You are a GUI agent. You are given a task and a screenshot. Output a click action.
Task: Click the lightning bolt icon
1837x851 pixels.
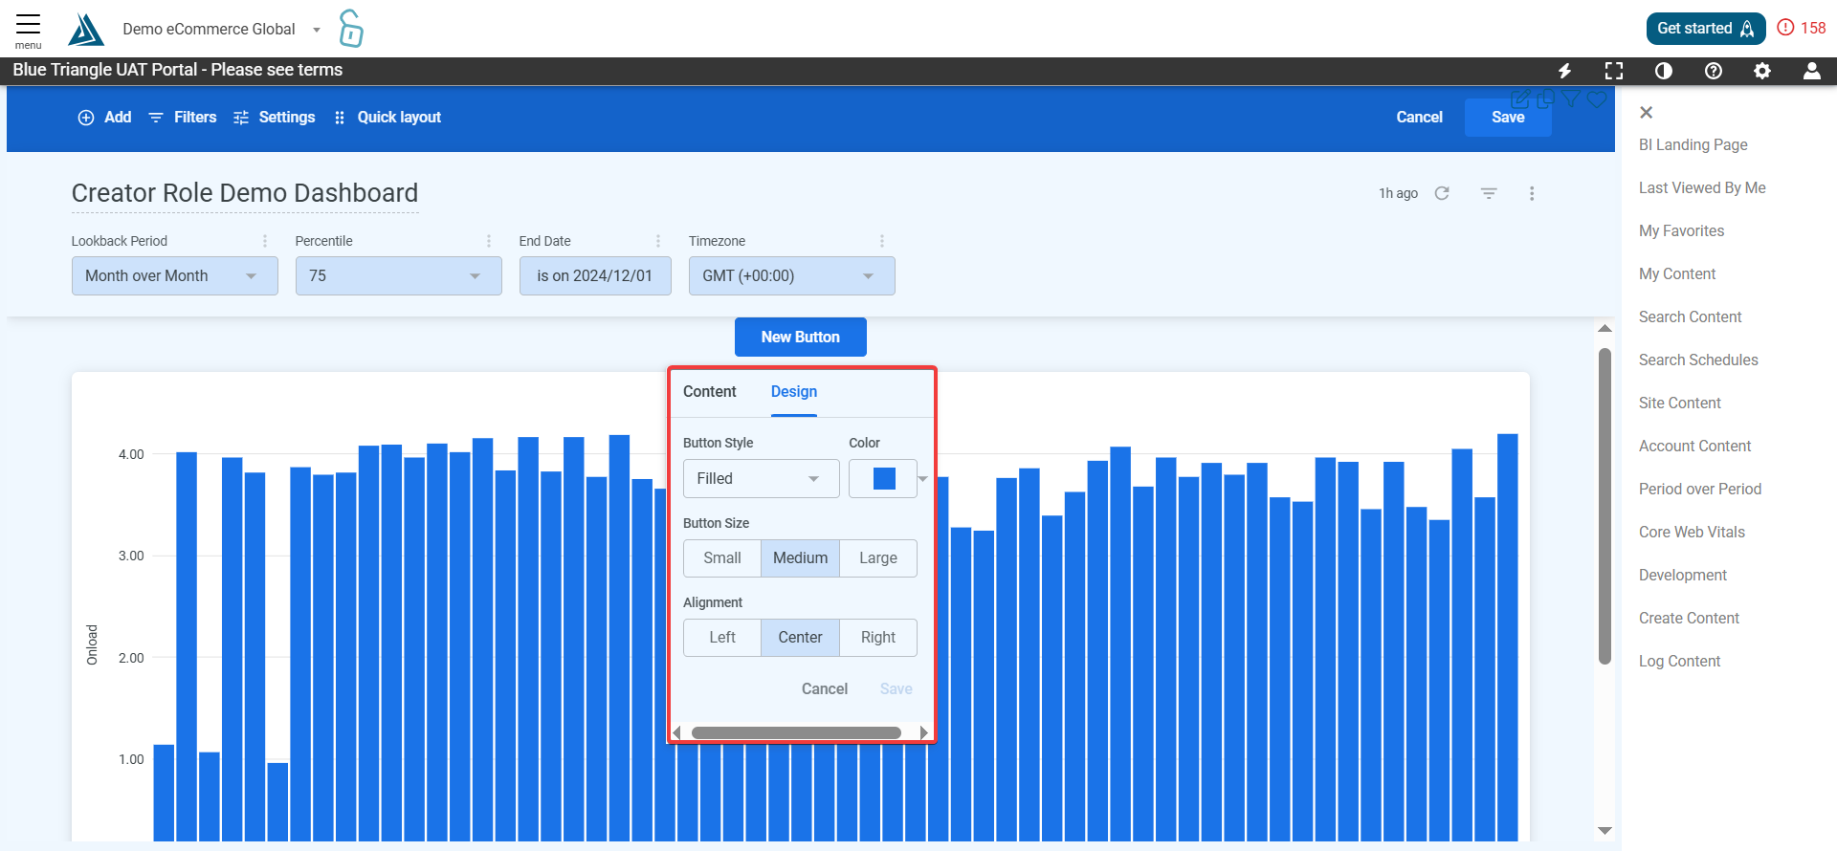click(x=1564, y=71)
